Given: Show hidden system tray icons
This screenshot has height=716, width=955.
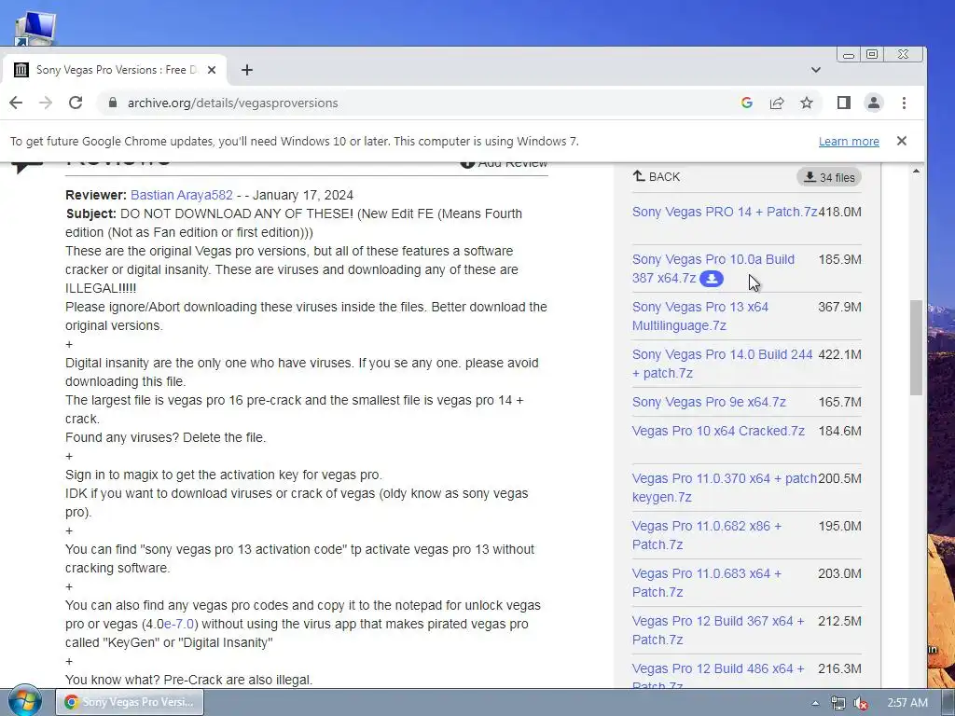Looking at the screenshot, I should (815, 703).
